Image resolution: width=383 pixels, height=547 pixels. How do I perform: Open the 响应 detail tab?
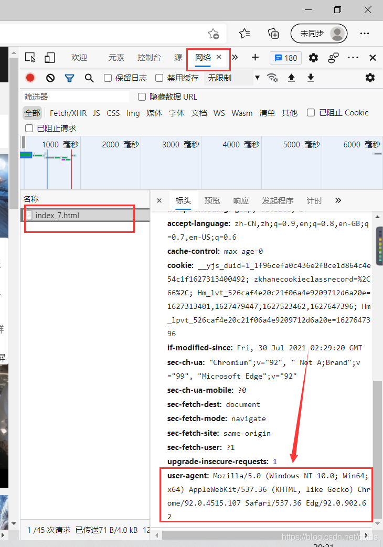[x=241, y=200]
